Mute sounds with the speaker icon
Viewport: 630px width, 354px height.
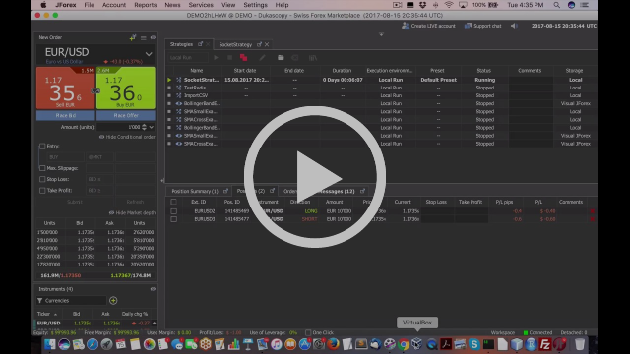[514, 26]
